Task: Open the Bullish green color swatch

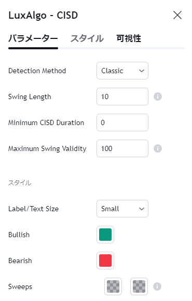Action: (x=105, y=235)
